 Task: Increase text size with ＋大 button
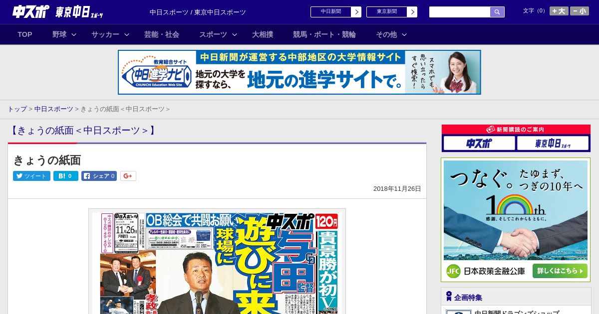point(559,11)
